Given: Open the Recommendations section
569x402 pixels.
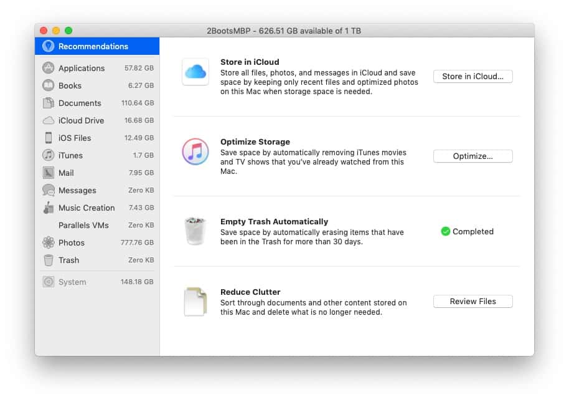Looking at the screenshot, I should point(93,46).
